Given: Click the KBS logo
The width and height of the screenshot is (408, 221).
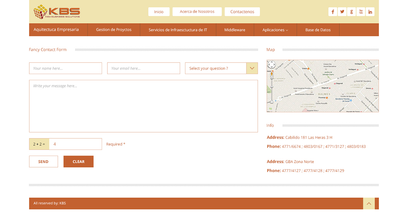Looking at the screenshot, I should pyautogui.click(x=57, y=12).
